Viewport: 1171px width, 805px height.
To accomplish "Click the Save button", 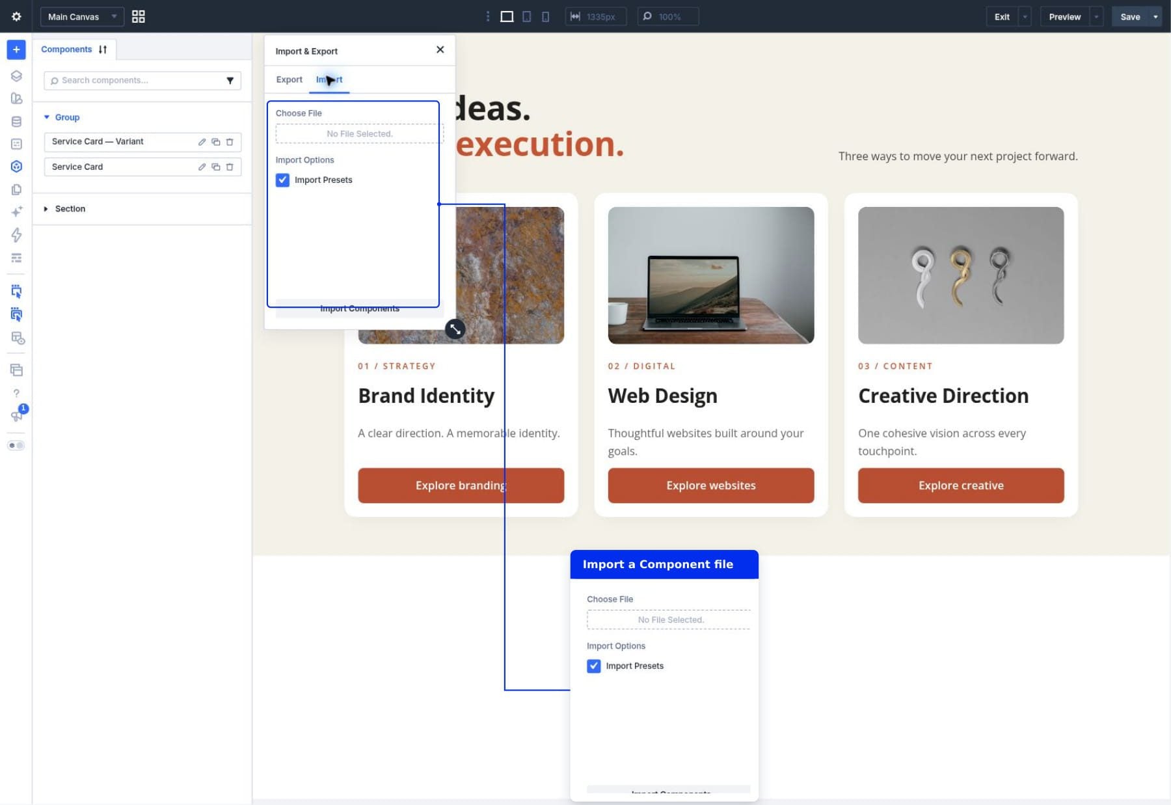I will coord(1130,16).
